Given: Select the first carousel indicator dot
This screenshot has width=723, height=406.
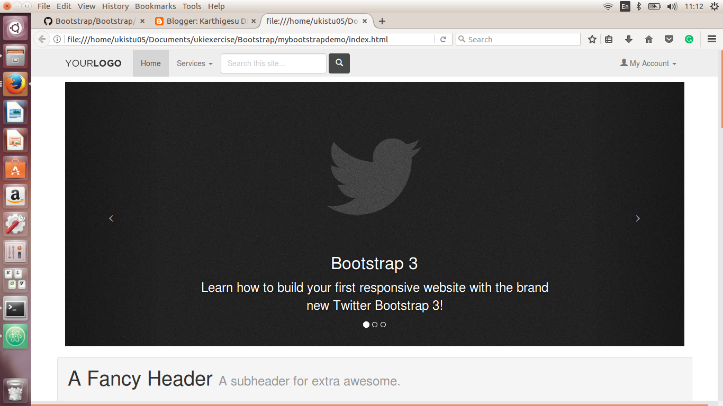Looking at the screenshot, I should click(x=366, y=325).
